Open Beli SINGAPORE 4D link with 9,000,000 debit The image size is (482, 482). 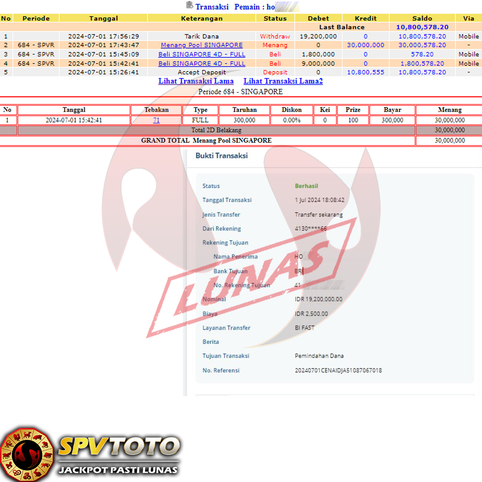pyautogui.click(x=201, y=63)
